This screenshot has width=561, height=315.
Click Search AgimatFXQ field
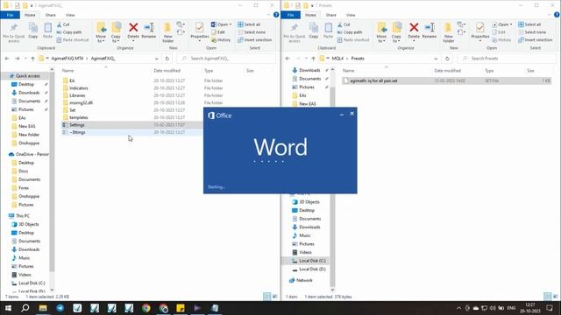(x=227, y=59)
